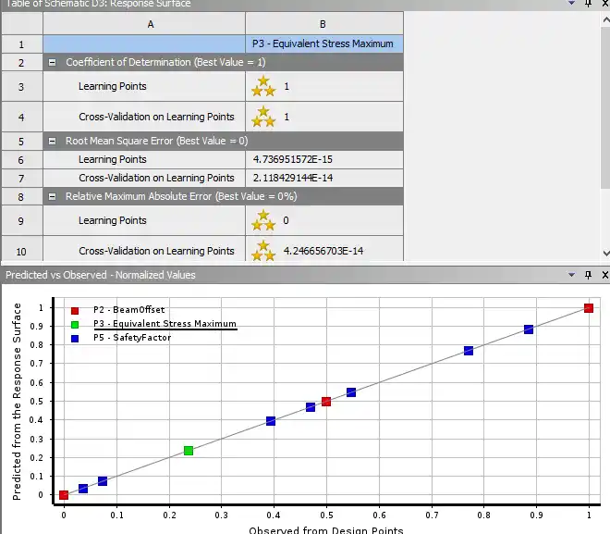The height and width of the screenshot is (534, 610).
Task: Collapse Relative Maximum Absolute Error section
Action: 52,197
